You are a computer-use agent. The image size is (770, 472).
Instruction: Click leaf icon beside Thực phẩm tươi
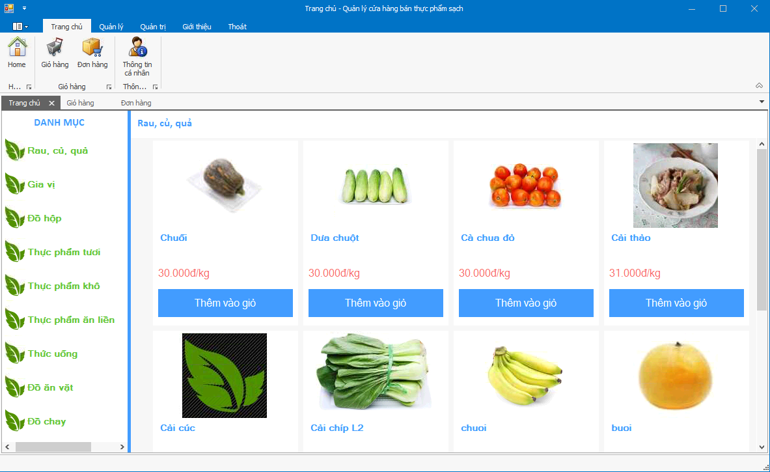pos(15,252)
